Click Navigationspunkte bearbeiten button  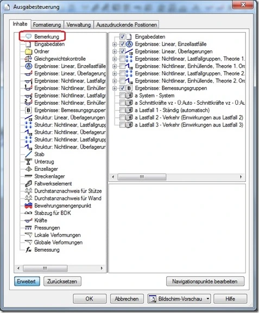(205, 281)
